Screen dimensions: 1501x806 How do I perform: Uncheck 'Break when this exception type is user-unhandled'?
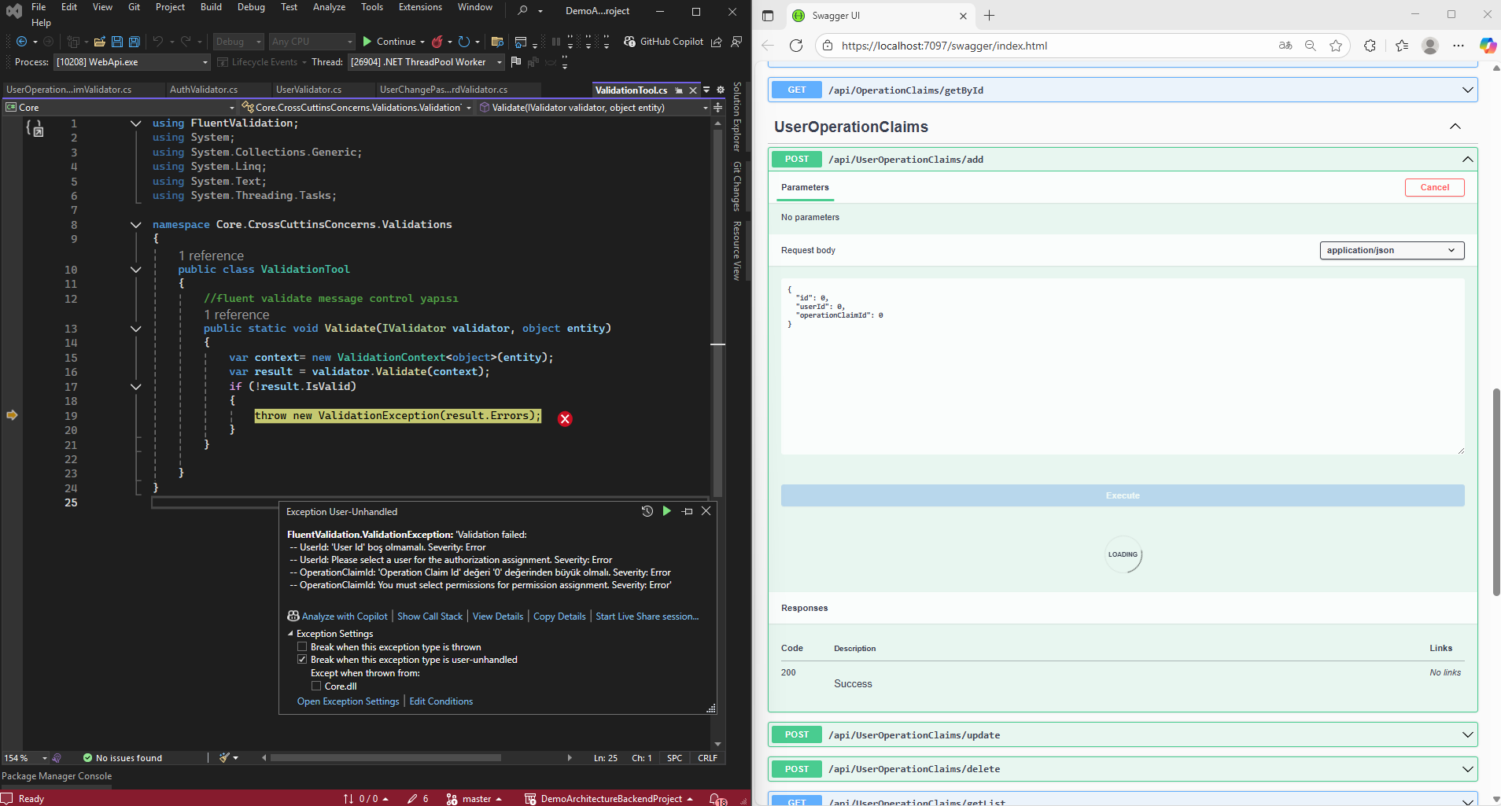tap(302, 660)
